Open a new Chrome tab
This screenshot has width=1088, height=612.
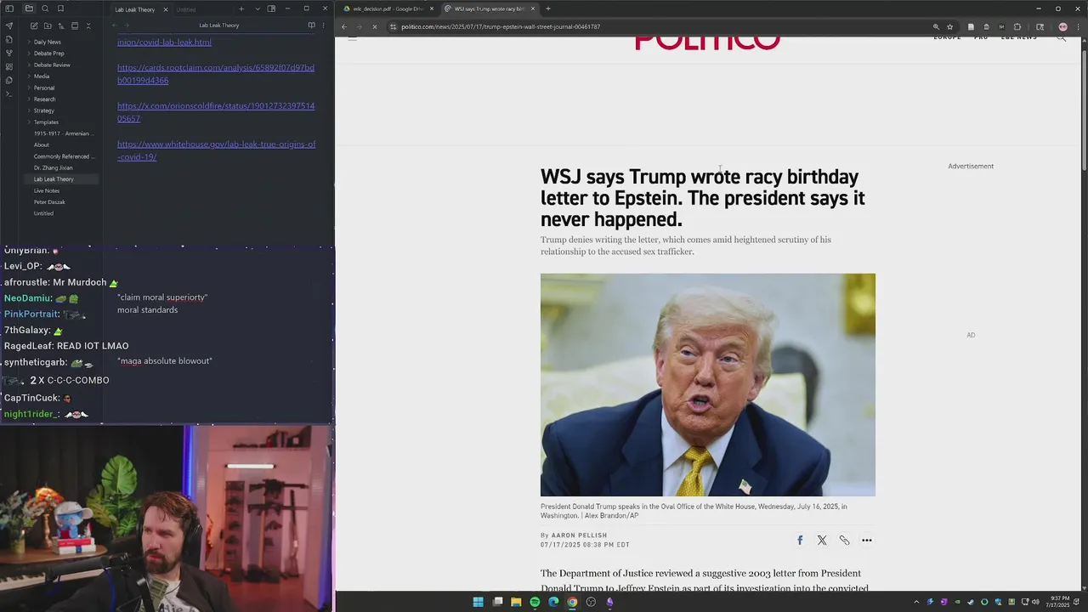pos(548,8)
